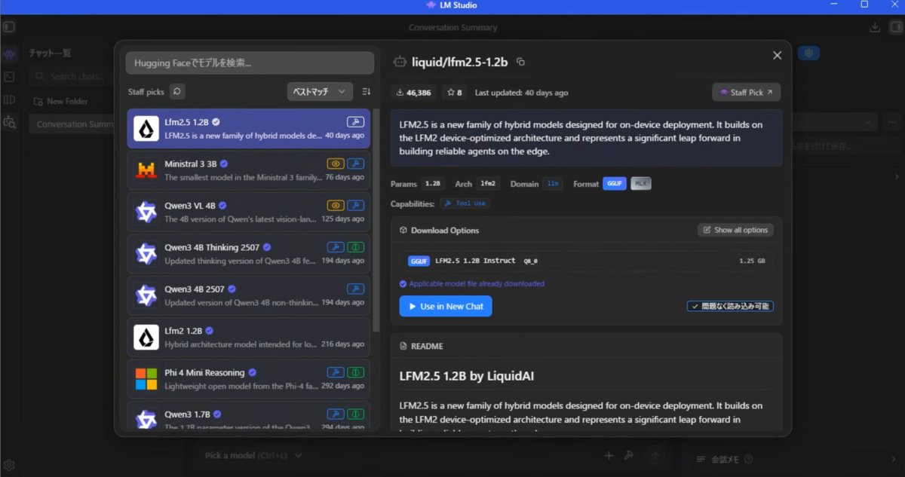The height and width of the screenshot is (477, 905).
Task: Select the Qwen3 4B 2507 model entry
Action: [248, 295]
